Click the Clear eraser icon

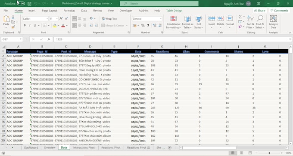(x=240, y=27)
